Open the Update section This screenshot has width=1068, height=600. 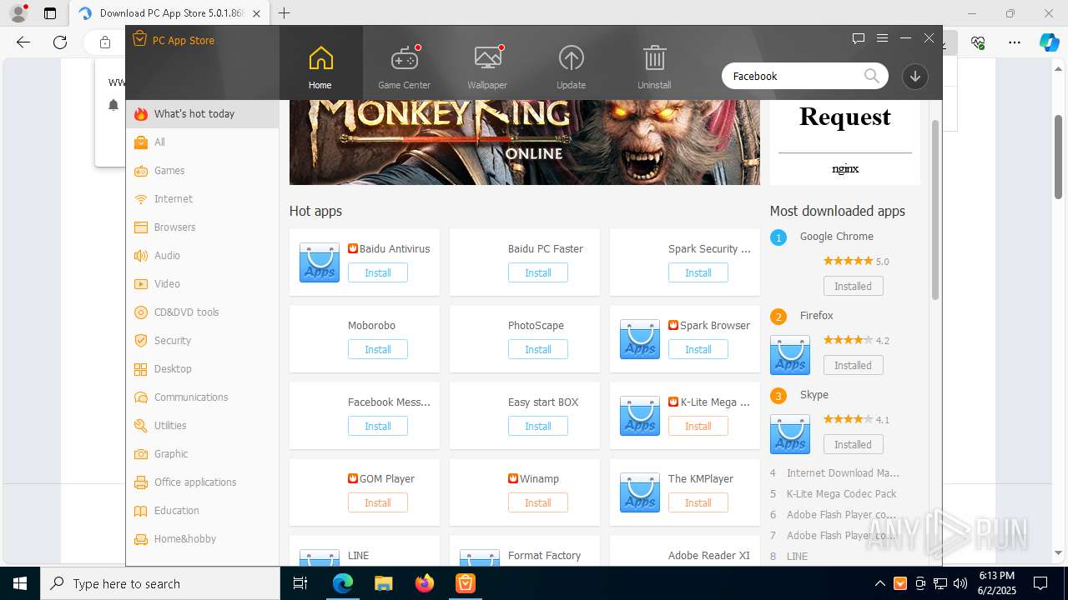coord(571,67)
